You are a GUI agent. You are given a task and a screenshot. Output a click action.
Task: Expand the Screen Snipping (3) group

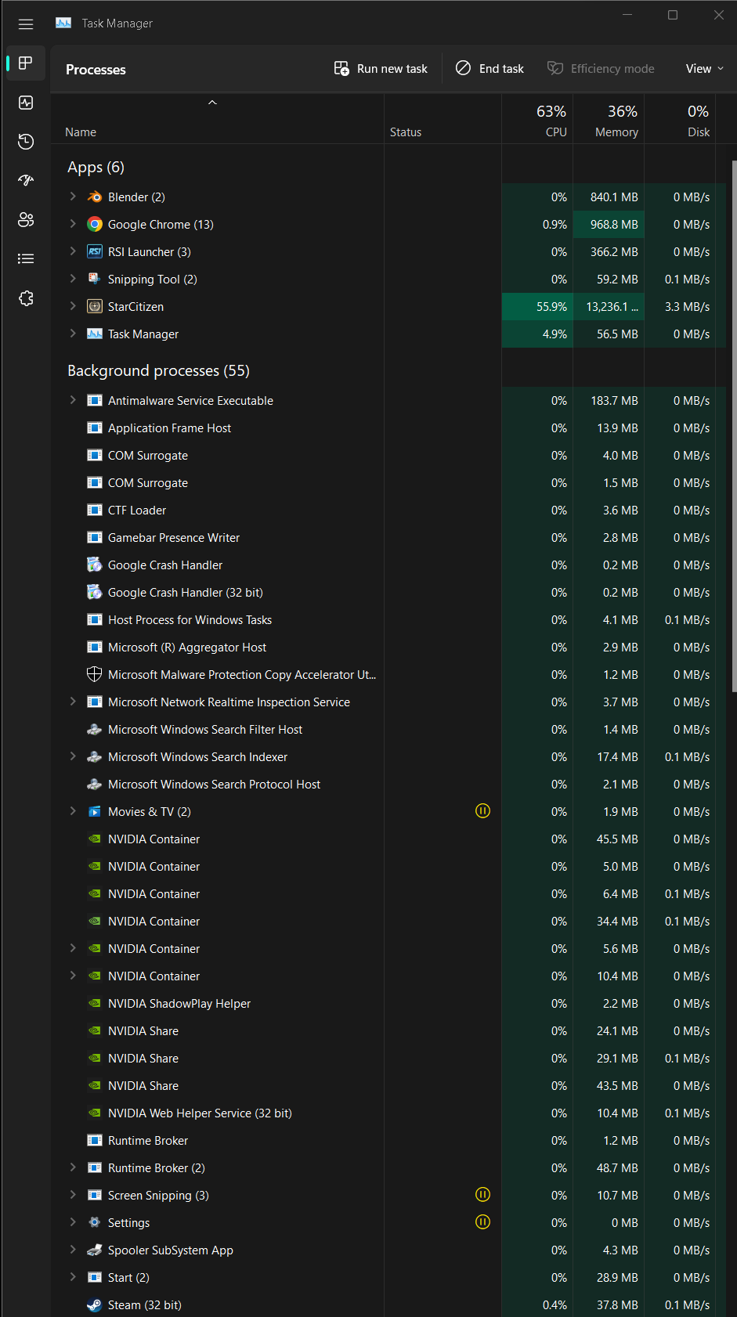(73, 1195)
